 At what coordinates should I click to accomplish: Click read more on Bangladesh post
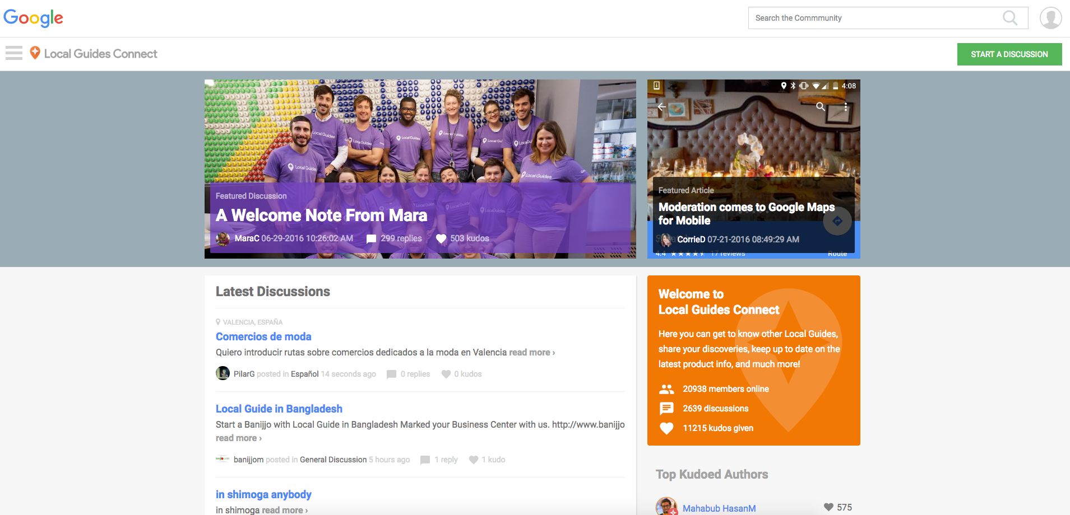click(239, 438)
